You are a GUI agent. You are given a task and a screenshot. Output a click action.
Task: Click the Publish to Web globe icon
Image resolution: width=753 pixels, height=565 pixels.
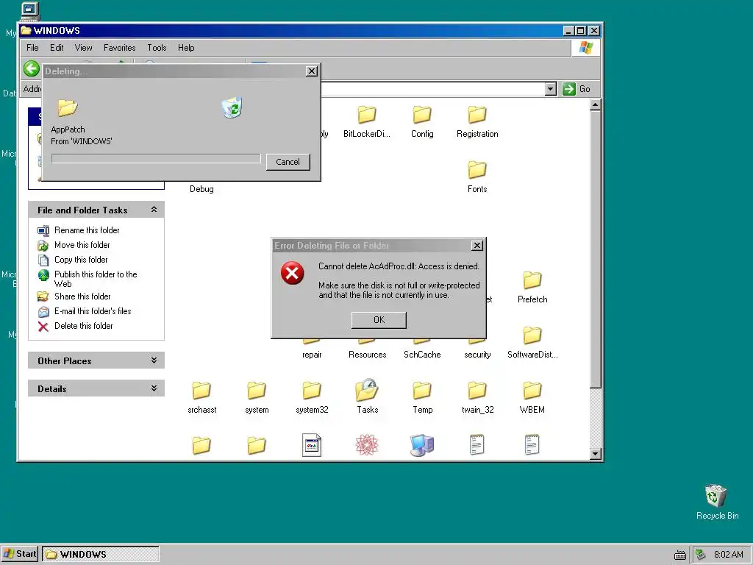tap(43, 275)
